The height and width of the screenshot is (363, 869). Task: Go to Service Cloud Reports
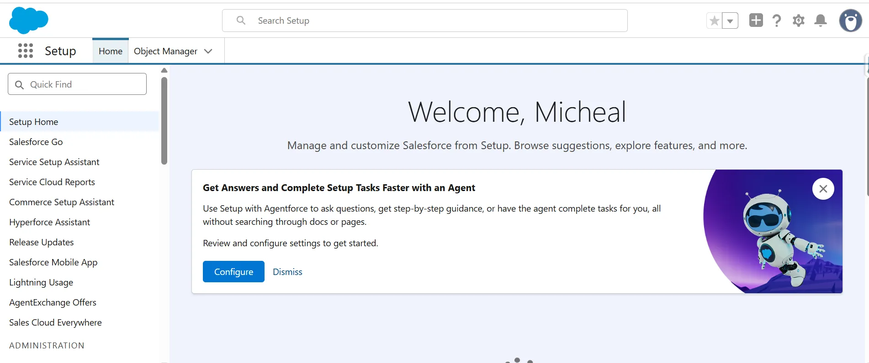52,182
